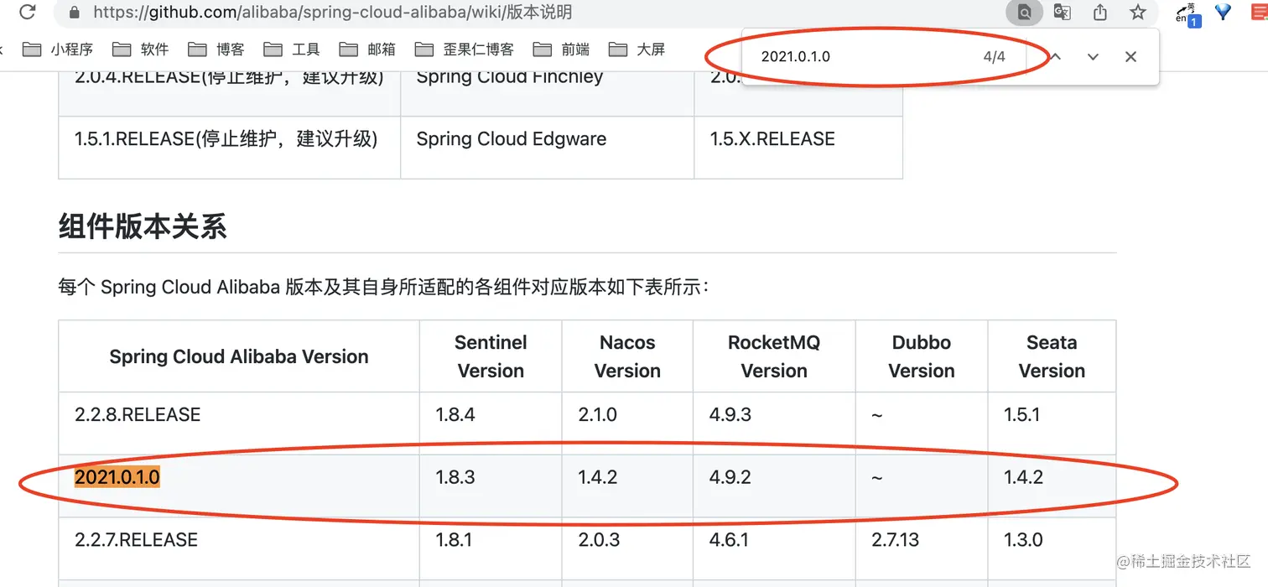Select RocketMQ value 4.9.3
This screenshot has width=1268, height=587.
(x=730, y=414)
